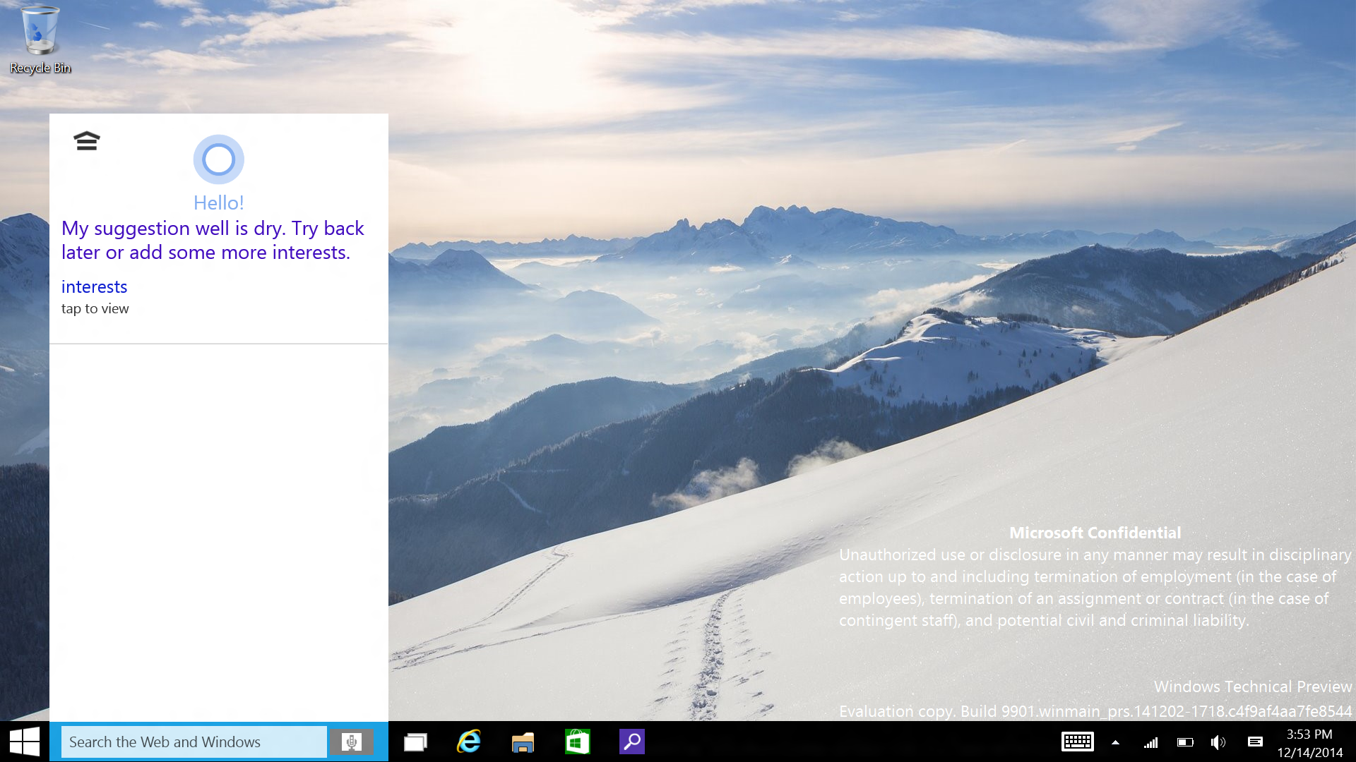Open the Start menu
1356x762 pixels.
coord(26,742)
